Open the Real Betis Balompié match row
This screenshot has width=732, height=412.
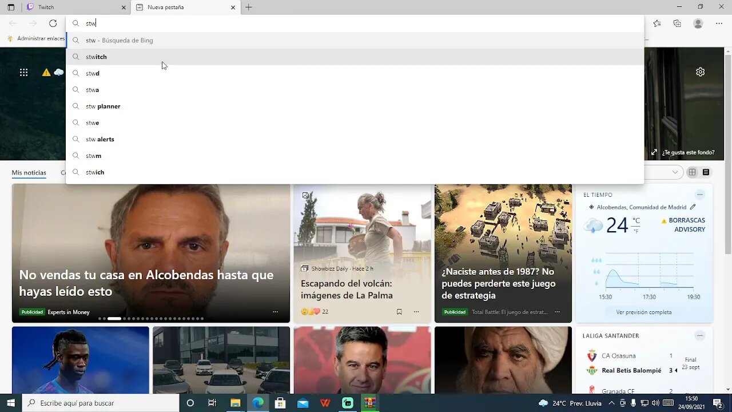click(x=645, y=370)
